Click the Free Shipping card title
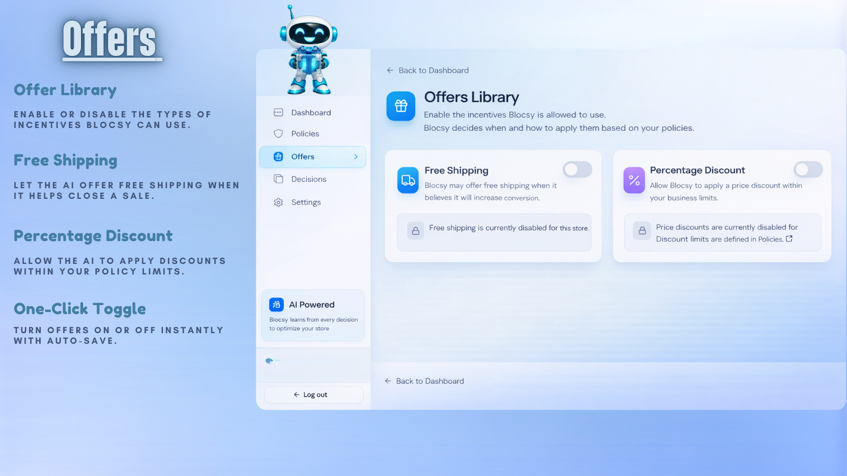The width and height of the screenshot is (847, 476). 456,170
